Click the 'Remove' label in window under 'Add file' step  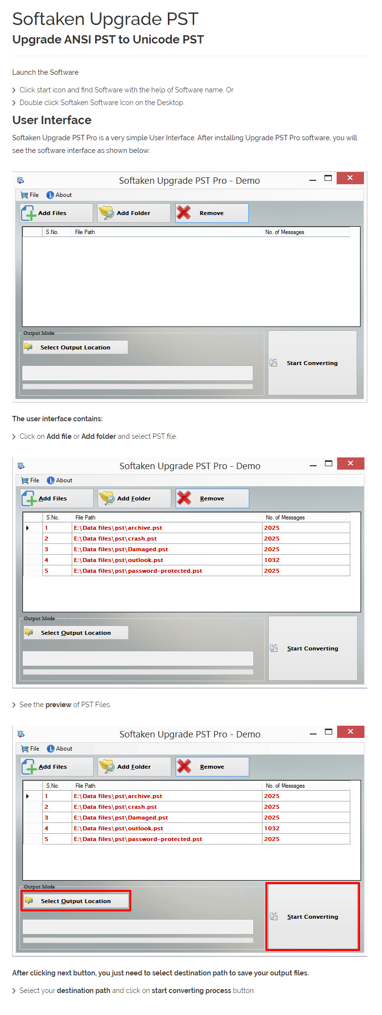pyautogui.click(x=212, y=498)
